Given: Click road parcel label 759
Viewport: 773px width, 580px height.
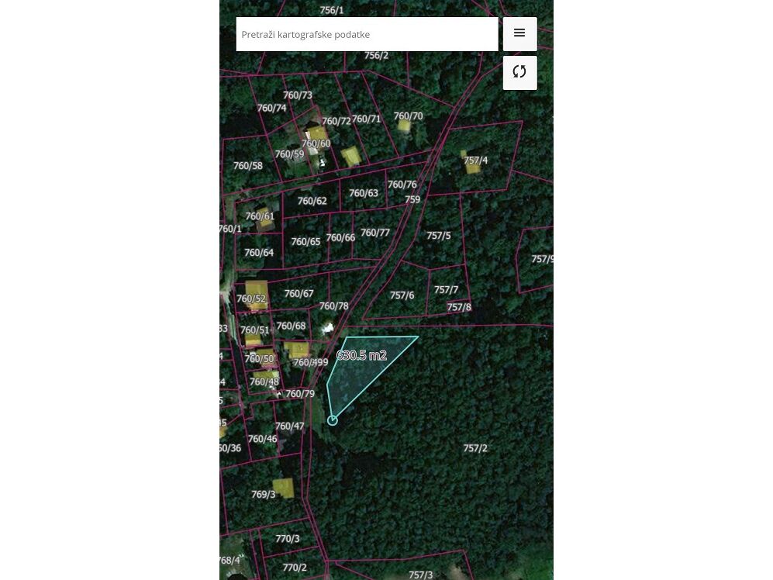Looking at the screenshot, I should [x=412, y=199].
